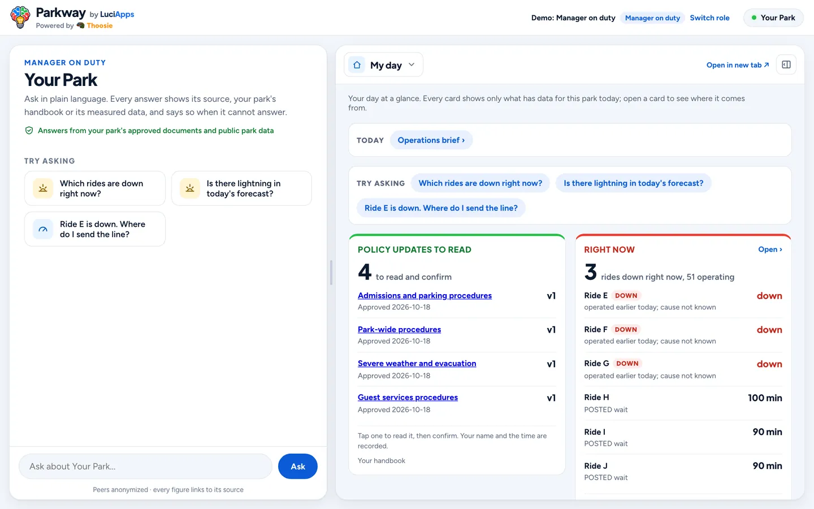
Task: Open Guest services procedures policy
Action: pyautogui.click(x=408, y=398)
